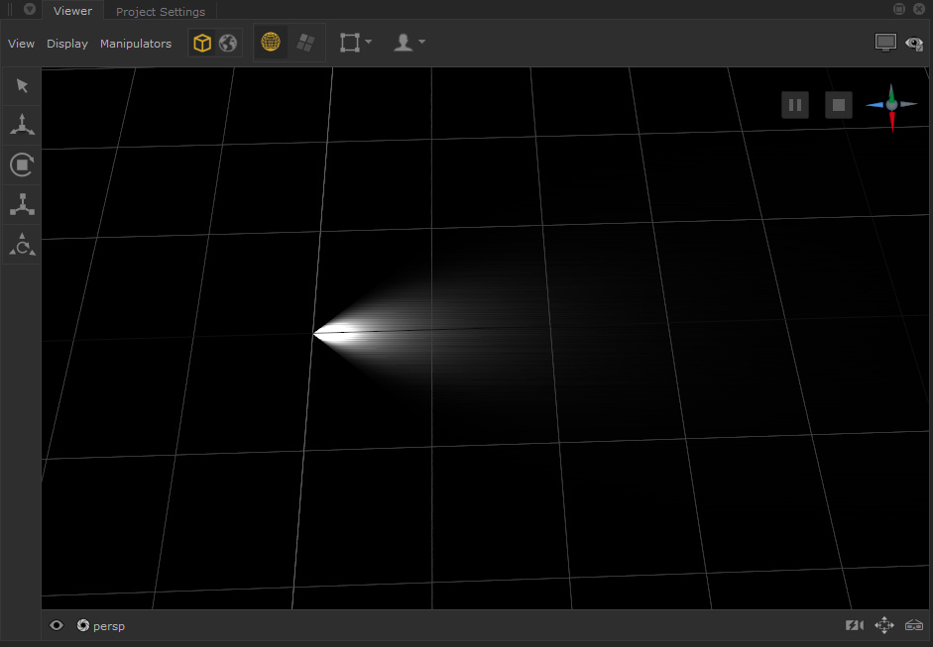This screenshot has height=647, width=933.
Task: Switch to the Project Settings tab
Action: point(161,12)
